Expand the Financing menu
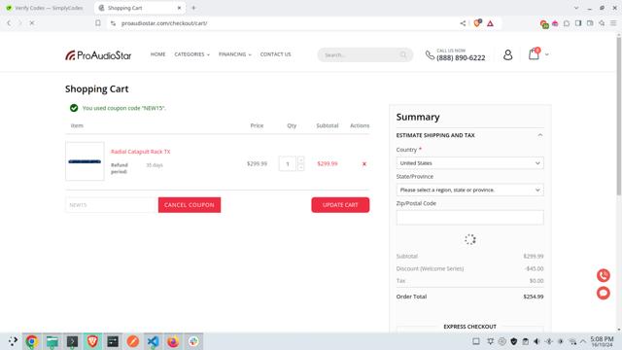Viewport: 622px width, 350px height. point(235,54)
